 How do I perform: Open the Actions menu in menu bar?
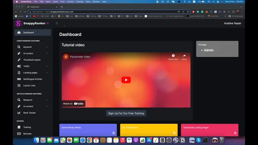[x=70, y=2]
